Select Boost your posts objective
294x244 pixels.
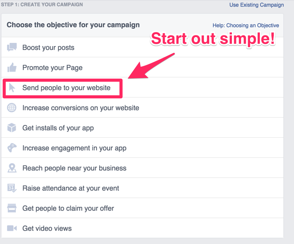(48, 48)
